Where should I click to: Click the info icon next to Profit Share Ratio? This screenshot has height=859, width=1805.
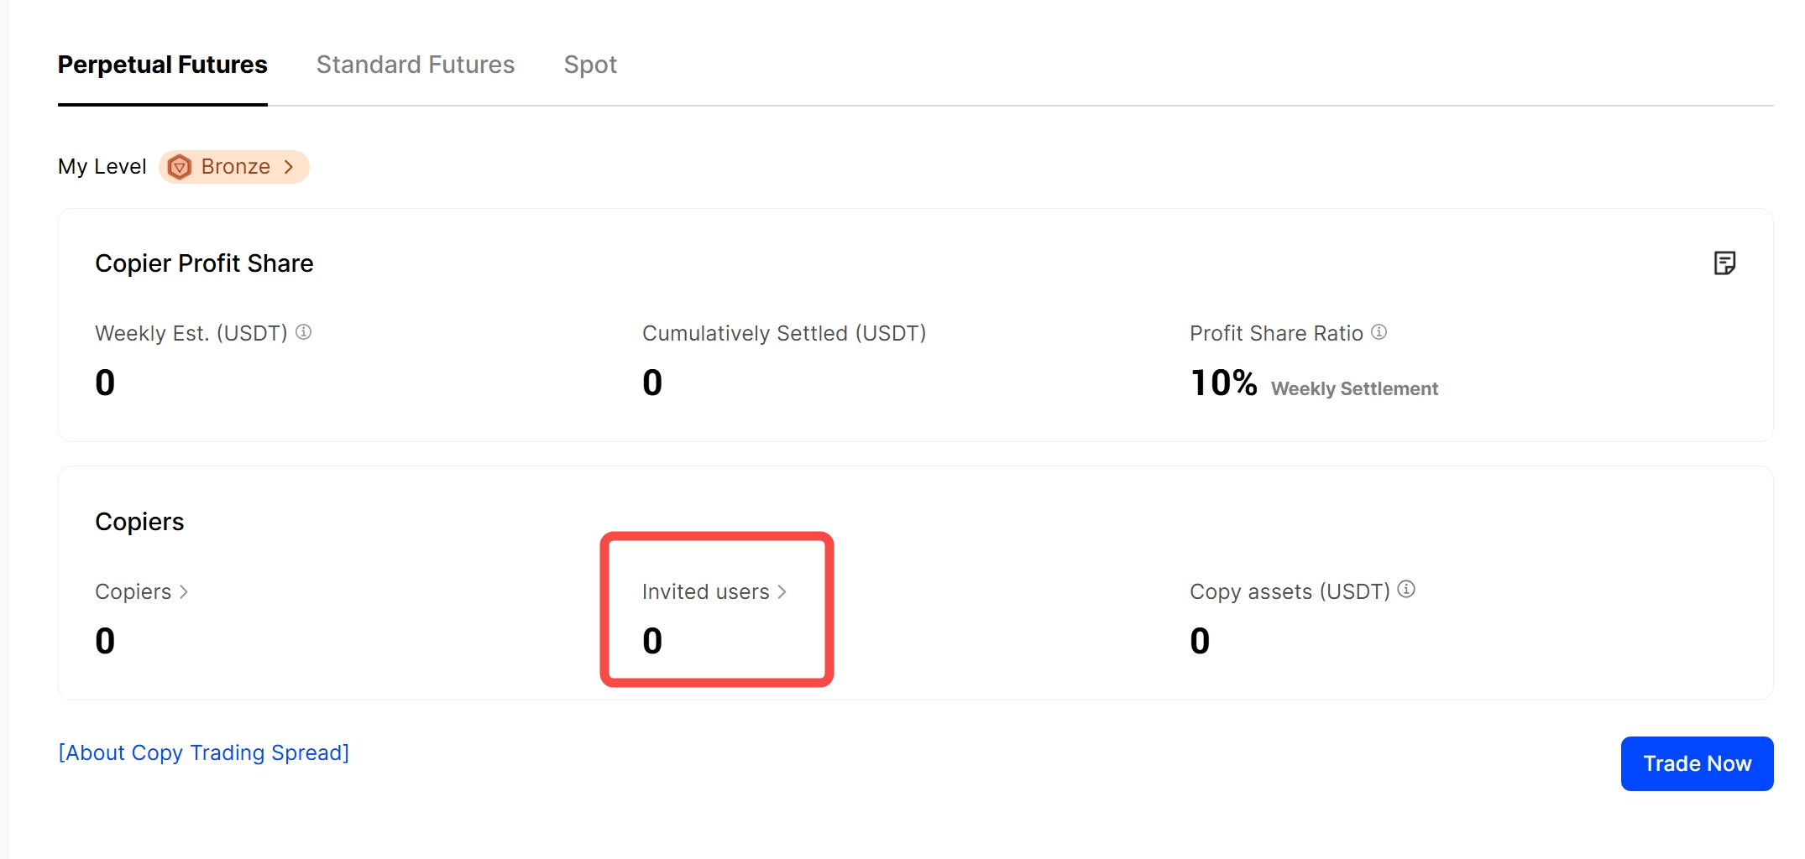[1379, 332]
